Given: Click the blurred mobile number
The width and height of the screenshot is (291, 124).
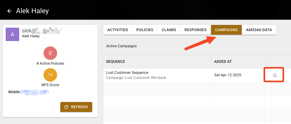Looking at the screenshot, I should click(x=35, y=92).
